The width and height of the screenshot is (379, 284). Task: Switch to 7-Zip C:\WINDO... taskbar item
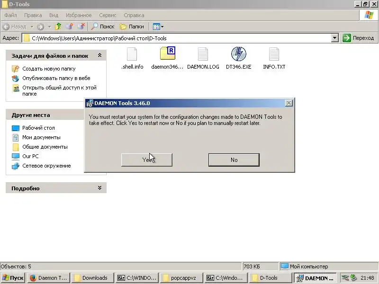pos(137,278)
